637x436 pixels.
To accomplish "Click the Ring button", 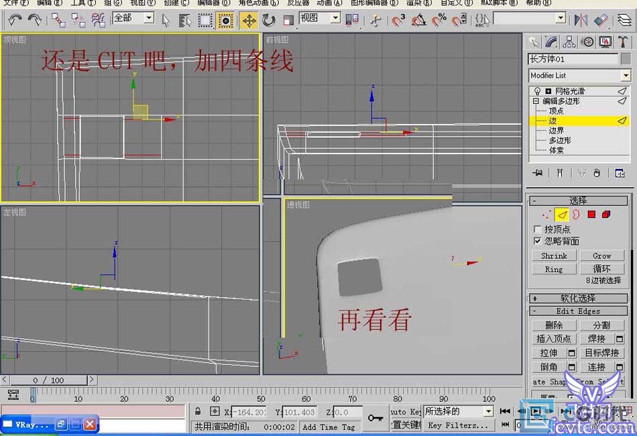I will point(554,269).
